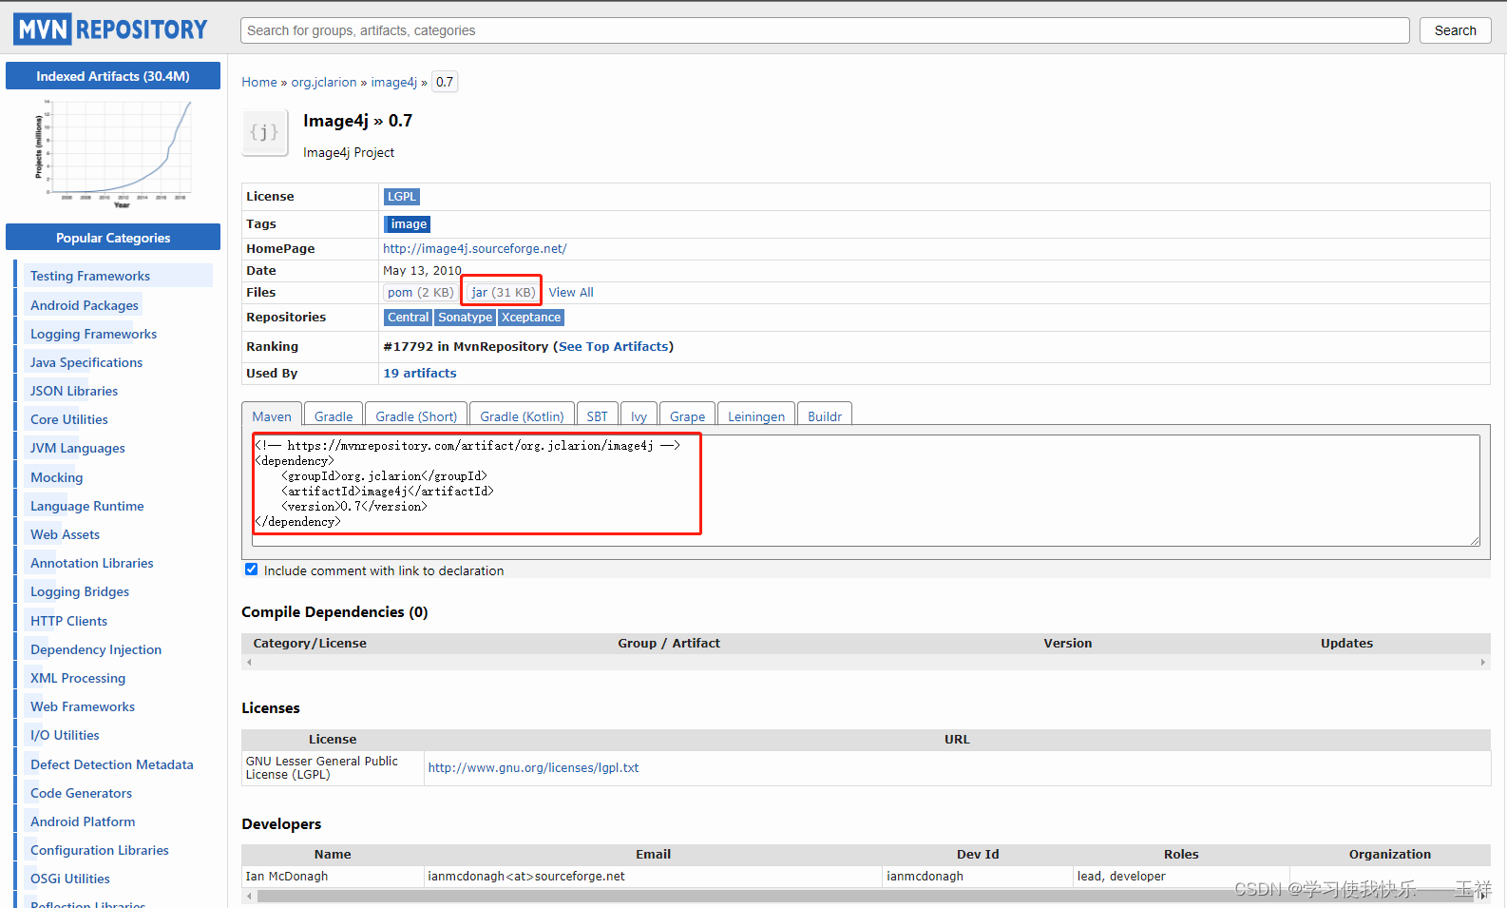
Task: Open the Buildr tab
Action: tap(825, 416)
